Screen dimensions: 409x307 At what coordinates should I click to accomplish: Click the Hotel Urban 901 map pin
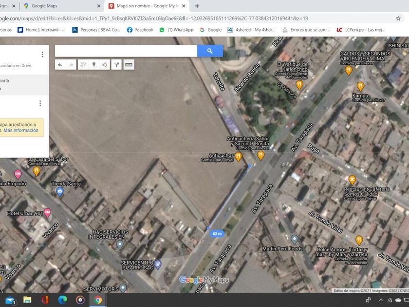coord(47,212)
